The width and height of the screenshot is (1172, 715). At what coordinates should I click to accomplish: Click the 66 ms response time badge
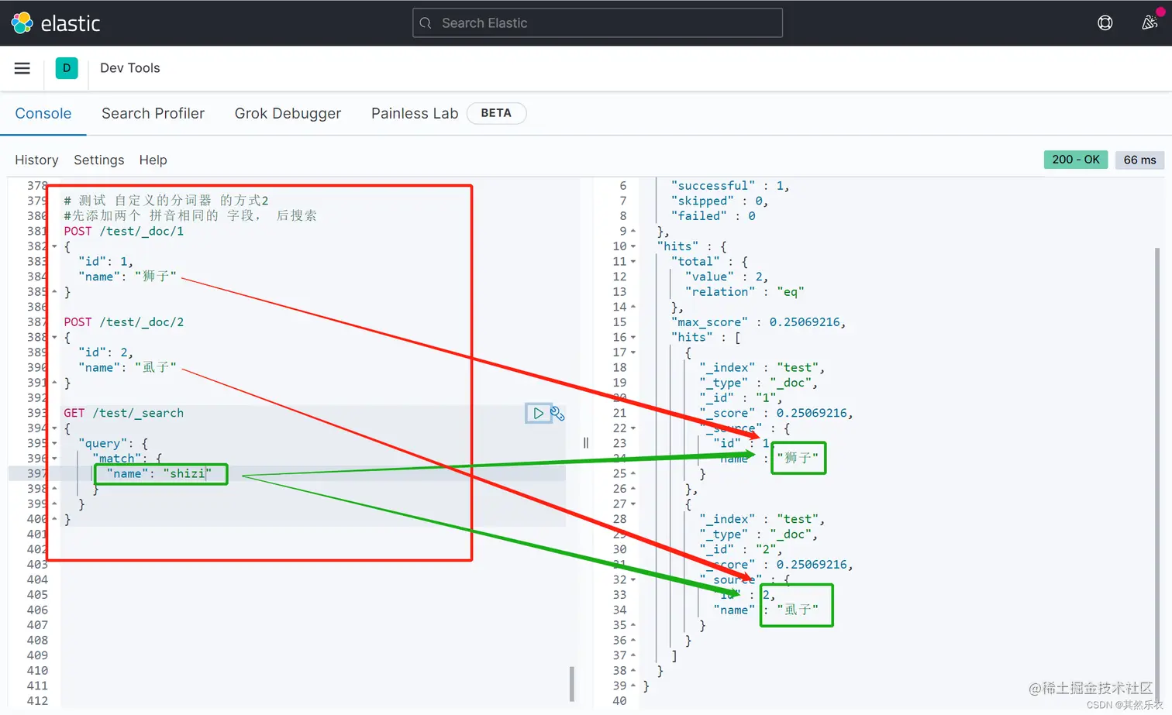click(x=1139, y=160)
